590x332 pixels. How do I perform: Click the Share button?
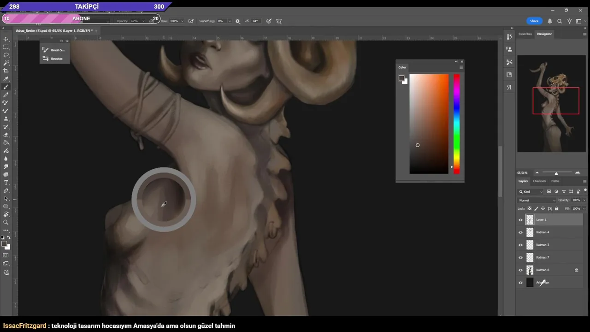pyautogui.click(x=534, y=21)
